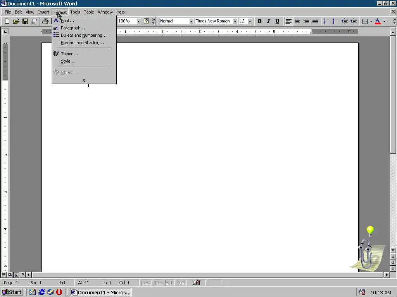Screen dimensions: 397x297
Task: Toggle the OVR overtype status indicator
Action: 181,283
